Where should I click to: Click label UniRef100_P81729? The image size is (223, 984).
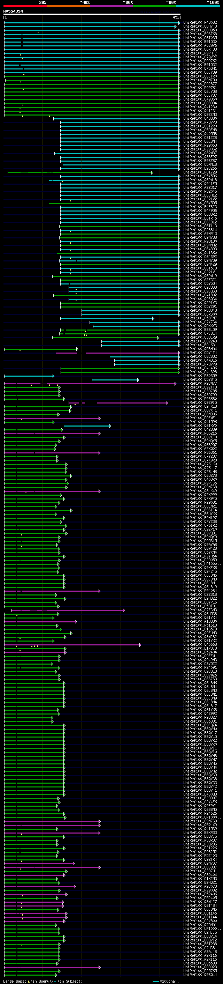[200, 172]
